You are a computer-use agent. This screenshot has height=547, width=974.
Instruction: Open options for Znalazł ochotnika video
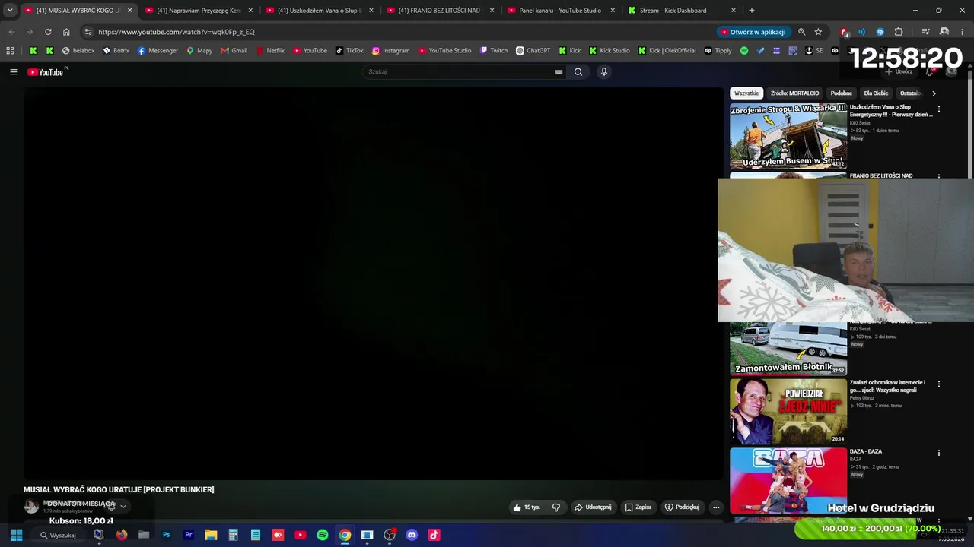point(938,384)
